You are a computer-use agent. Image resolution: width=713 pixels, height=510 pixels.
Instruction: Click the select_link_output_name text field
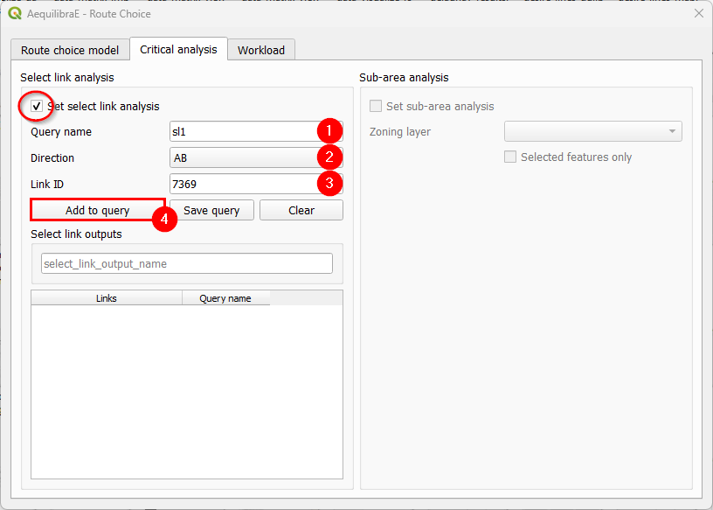[x=187, y=263]
